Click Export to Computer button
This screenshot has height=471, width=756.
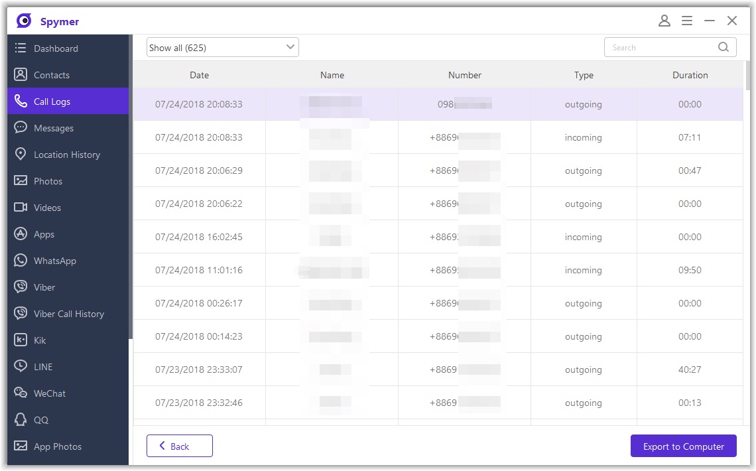pyautogui.click(x=683, y=446)
